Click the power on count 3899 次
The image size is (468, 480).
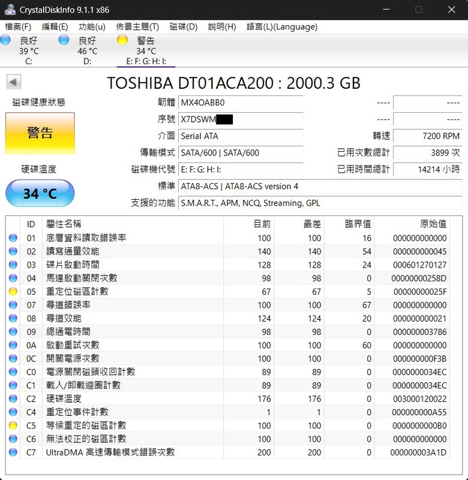coord(428,152)
